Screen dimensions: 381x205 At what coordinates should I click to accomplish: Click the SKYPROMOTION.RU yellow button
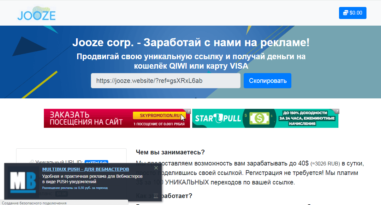click(x=158, y=115)
